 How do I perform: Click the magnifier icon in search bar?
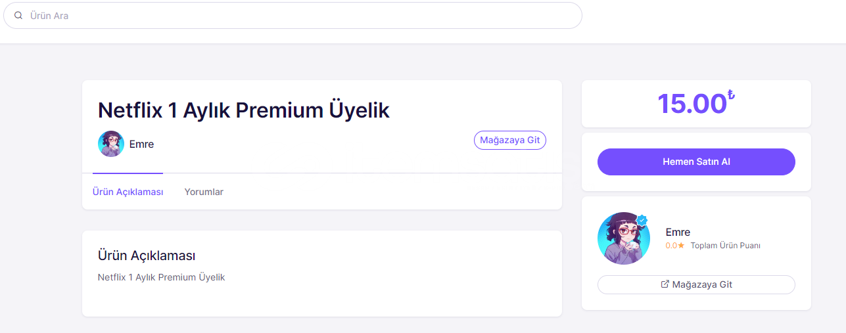click(x=18, y=15)
